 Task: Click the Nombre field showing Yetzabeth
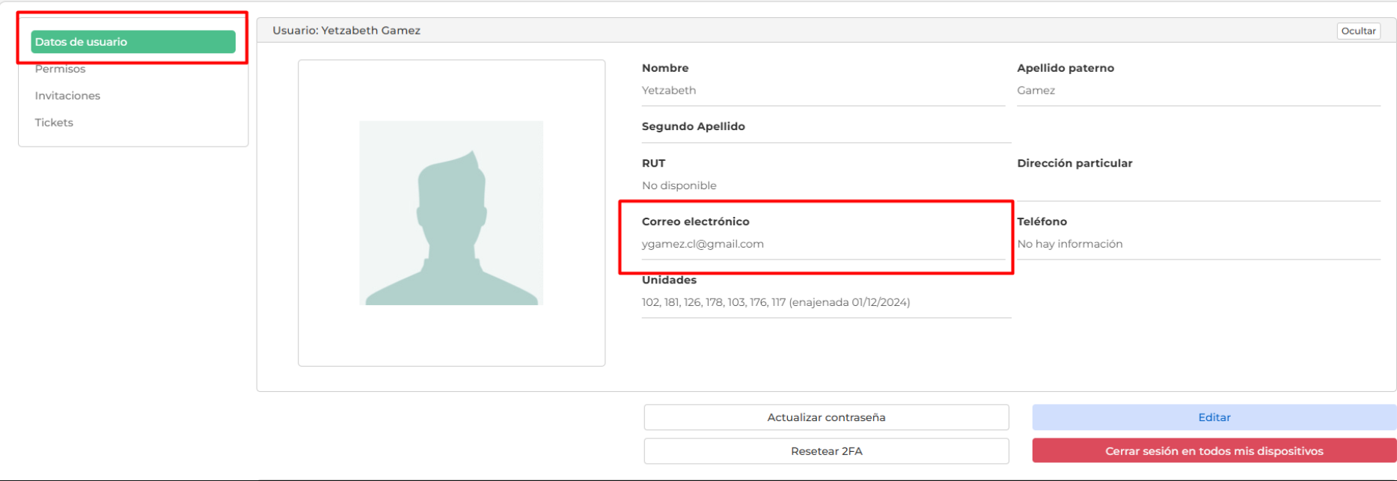(x=669, y=91)
